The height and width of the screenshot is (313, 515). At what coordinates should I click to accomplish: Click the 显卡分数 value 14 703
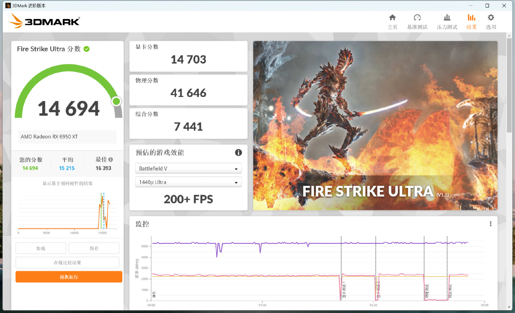[188, 59]
